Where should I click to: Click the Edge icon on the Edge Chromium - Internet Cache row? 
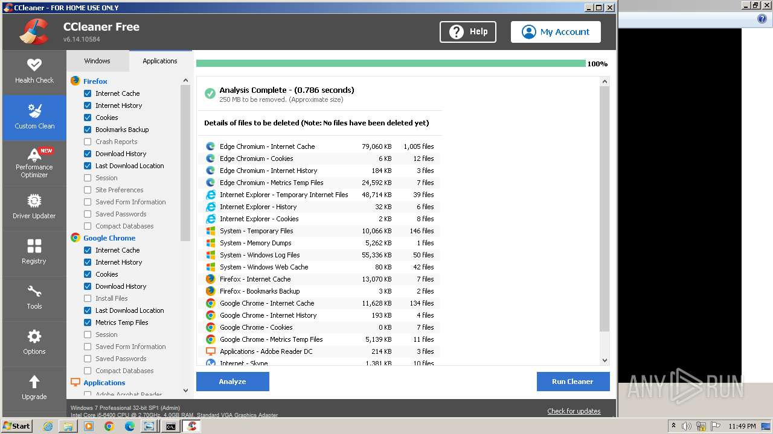(211, 146)
